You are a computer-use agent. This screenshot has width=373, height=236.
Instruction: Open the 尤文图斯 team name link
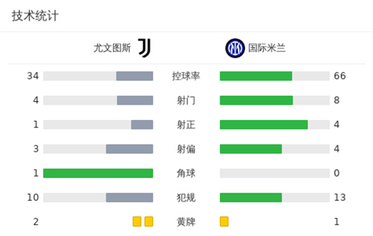pyautogui.click(x=113, y=48)
